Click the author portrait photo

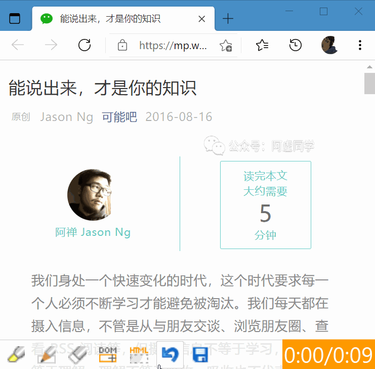click(x=90, y=195)
